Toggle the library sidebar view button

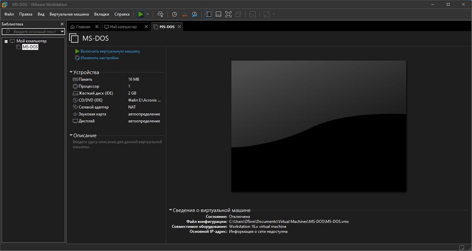[x=208, y=14]
